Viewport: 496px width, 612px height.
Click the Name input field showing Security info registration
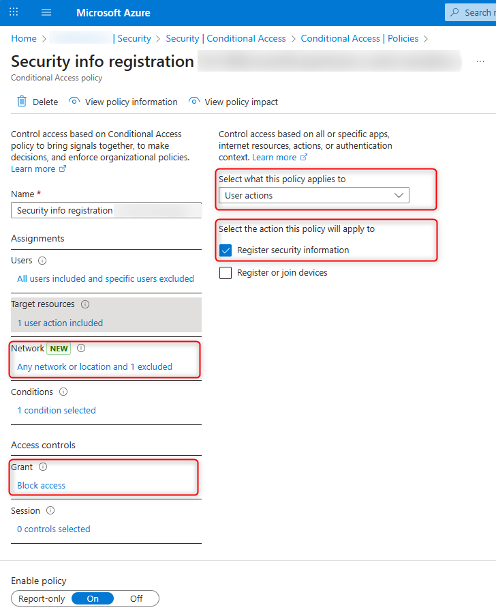106,210
